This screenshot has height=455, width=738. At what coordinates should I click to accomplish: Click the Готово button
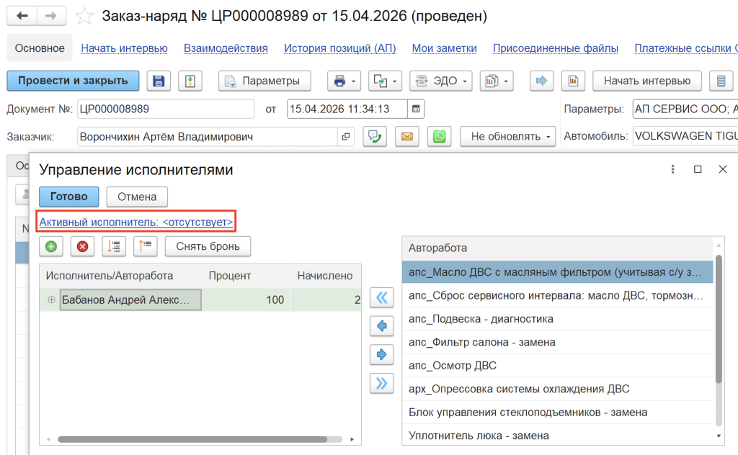[69, 197]
